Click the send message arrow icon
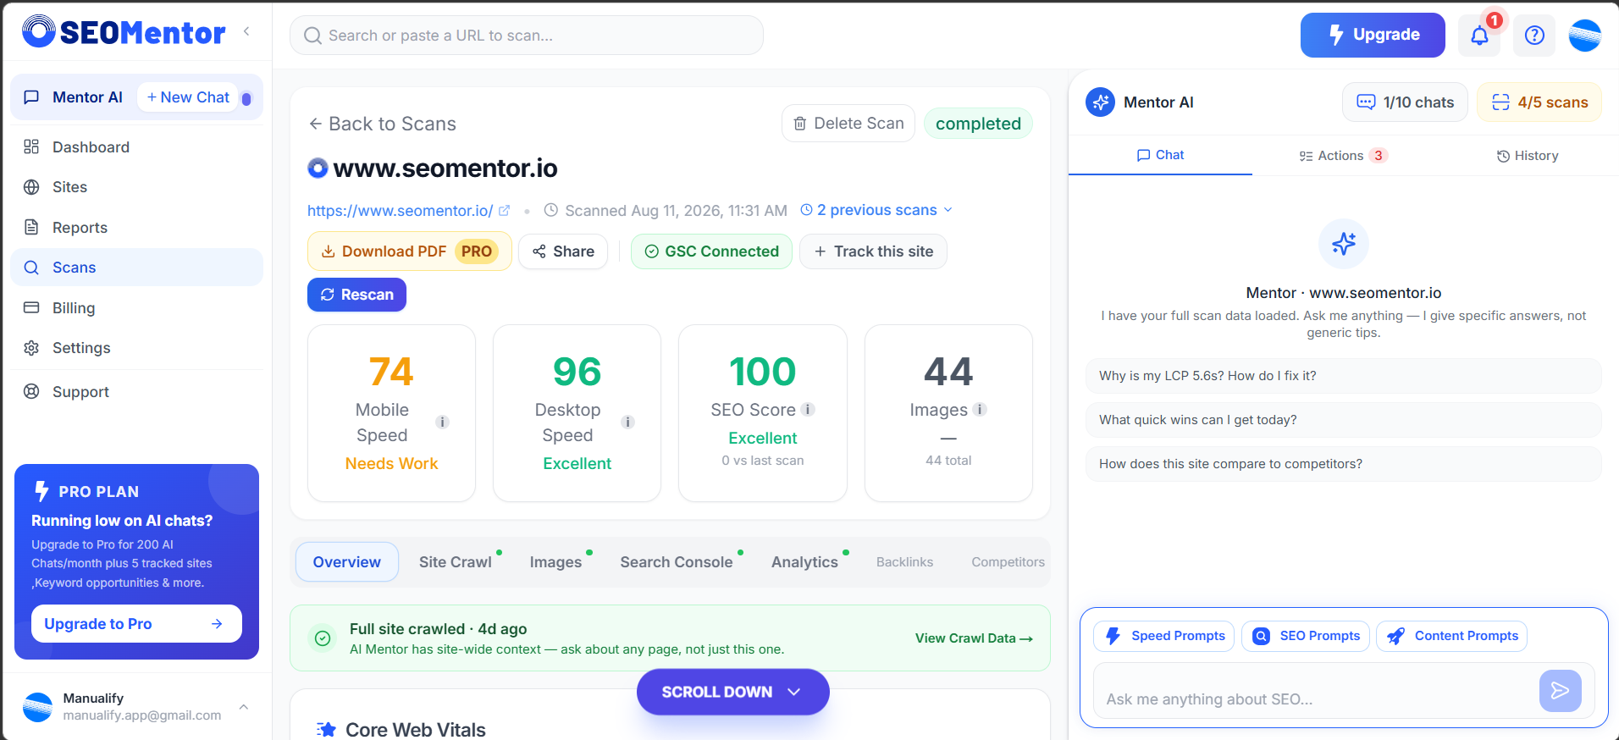Screen dimensions: 1619x740 coord(1561,691)
